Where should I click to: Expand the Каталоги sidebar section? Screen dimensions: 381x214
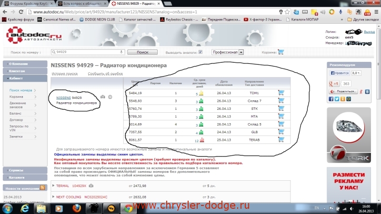point(25,177)
